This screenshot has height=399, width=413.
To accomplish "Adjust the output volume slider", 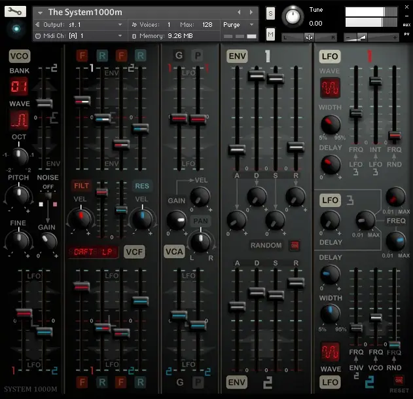I will [371, 37].
